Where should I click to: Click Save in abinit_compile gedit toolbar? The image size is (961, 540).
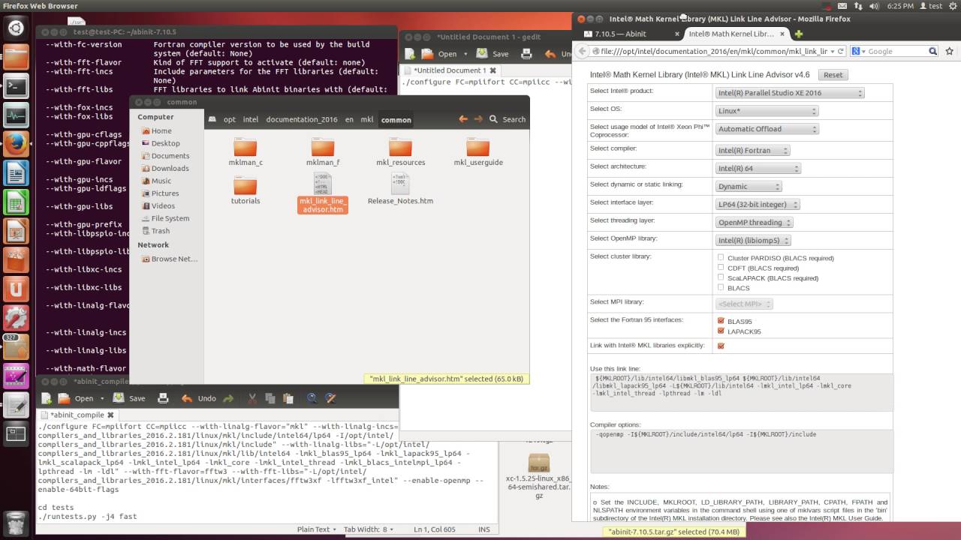[131, 398]
